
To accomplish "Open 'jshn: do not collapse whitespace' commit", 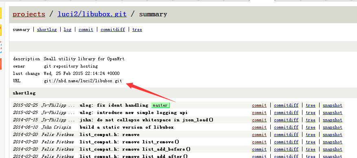I will (x=147, y=120).
